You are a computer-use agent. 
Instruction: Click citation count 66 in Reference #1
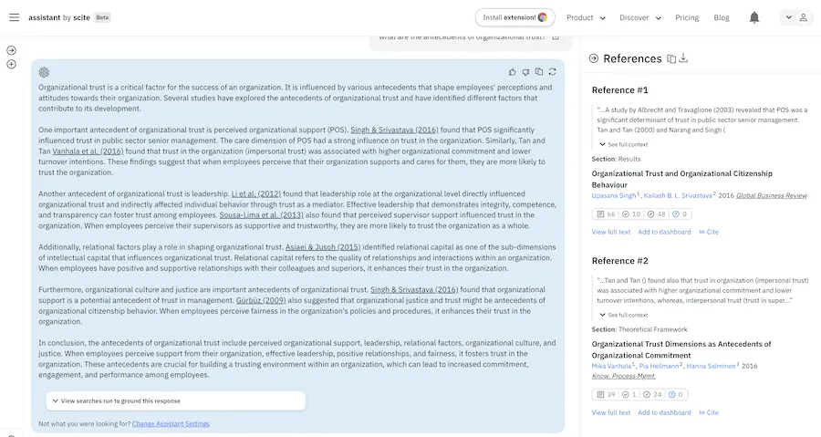click(607, 214)
